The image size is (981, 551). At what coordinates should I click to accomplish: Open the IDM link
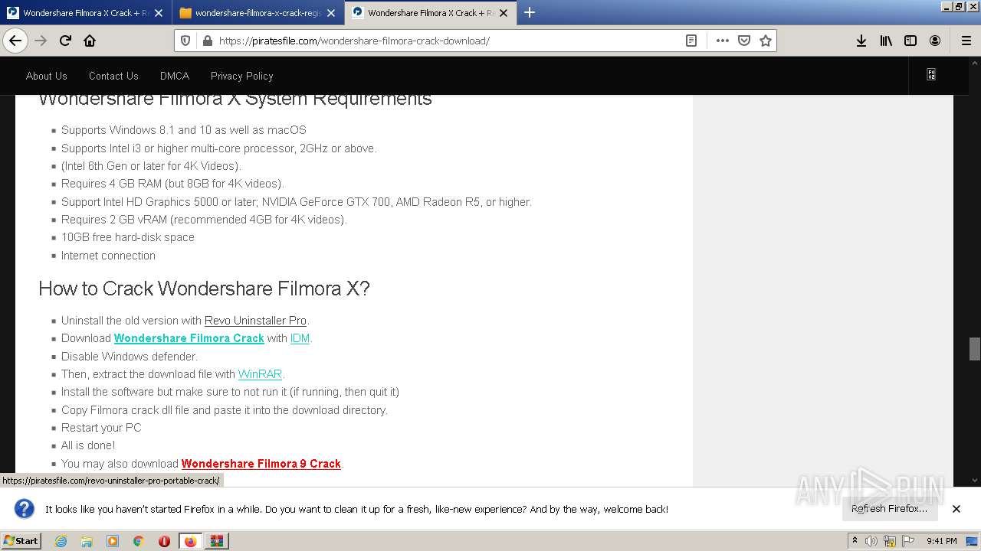(x=300, y=338)
